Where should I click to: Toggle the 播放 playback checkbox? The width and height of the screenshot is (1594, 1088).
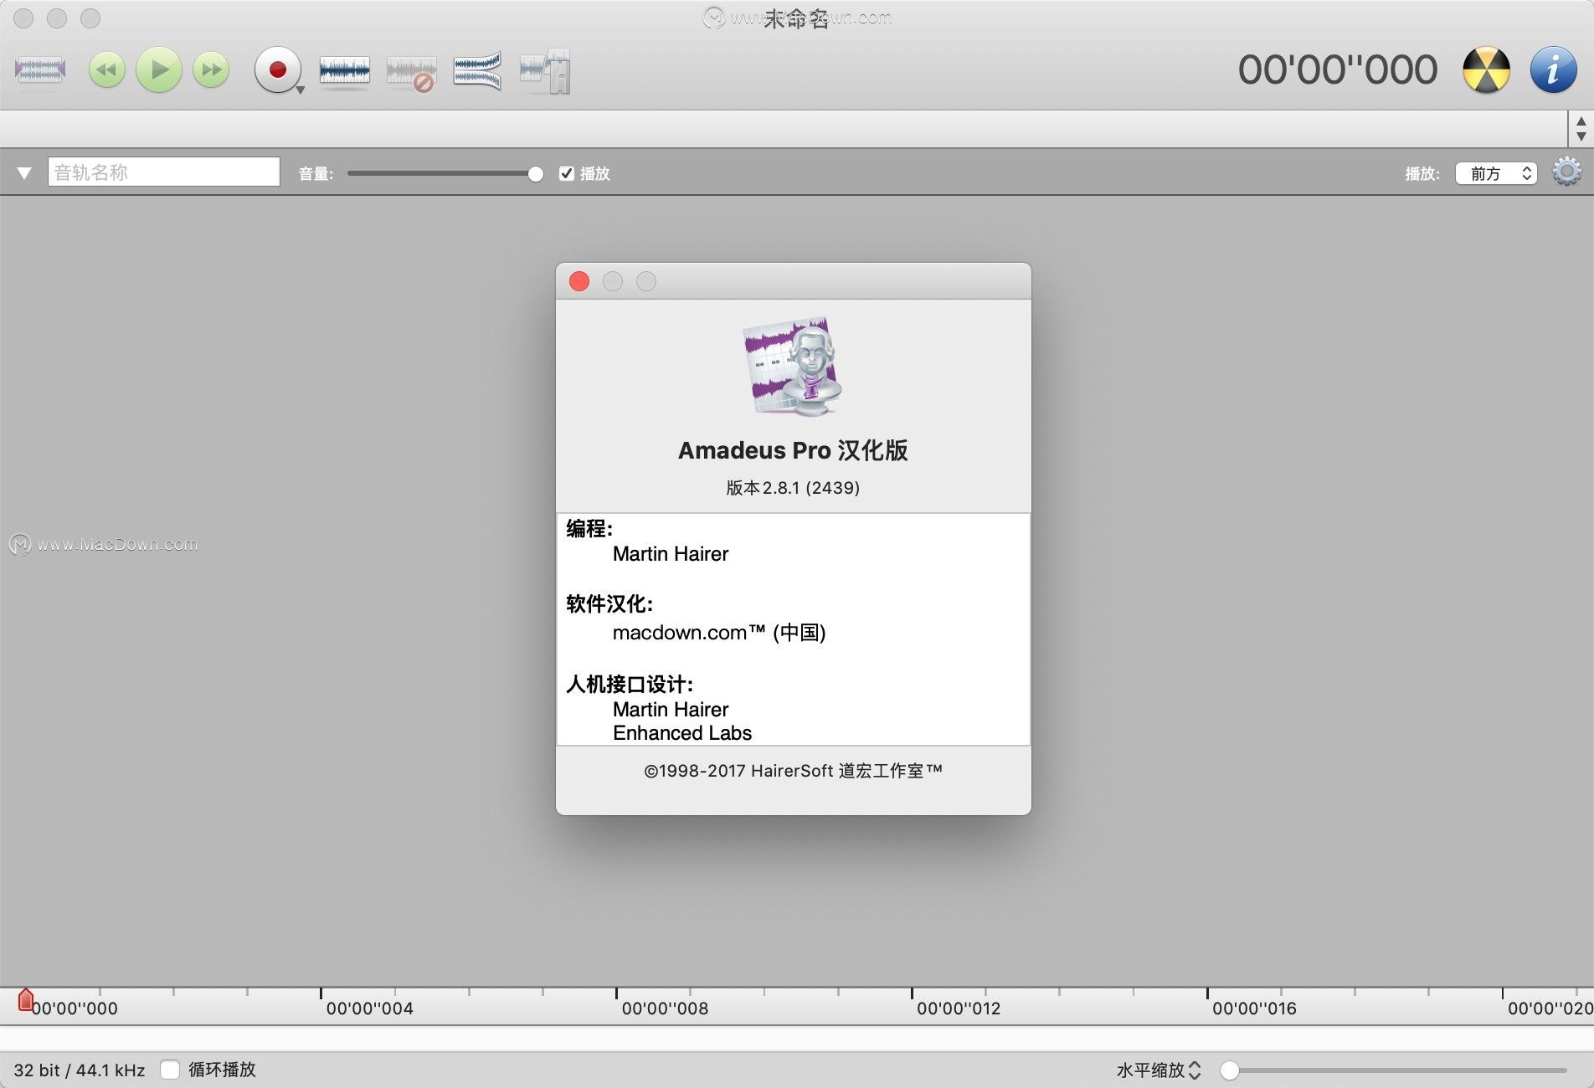pos(567,173)
